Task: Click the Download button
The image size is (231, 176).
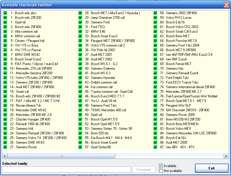Action: [144, 170]
